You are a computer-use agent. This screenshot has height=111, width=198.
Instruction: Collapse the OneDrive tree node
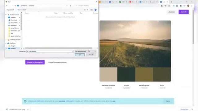[6, 43]
